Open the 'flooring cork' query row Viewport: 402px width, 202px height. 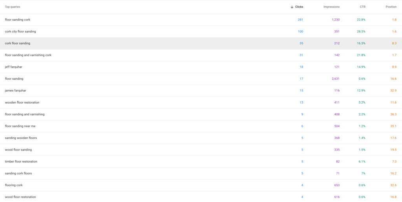(x=201, y=185)
